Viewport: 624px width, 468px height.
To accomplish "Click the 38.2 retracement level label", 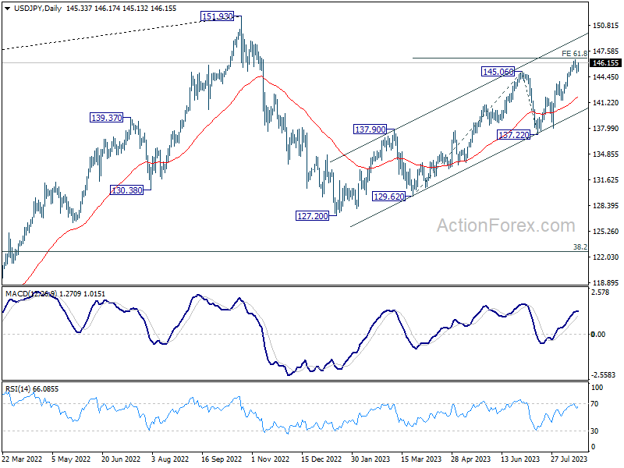I will pos(580,246).
